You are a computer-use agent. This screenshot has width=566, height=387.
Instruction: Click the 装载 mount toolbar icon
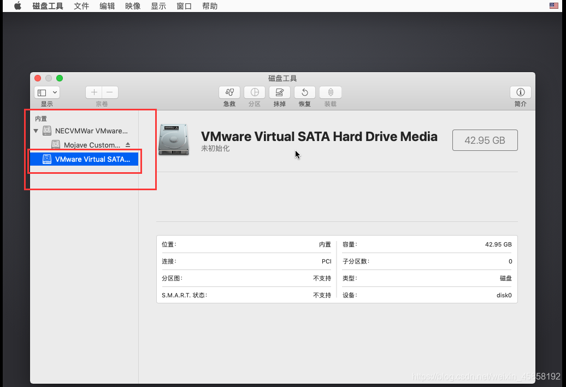coord(331,92)
